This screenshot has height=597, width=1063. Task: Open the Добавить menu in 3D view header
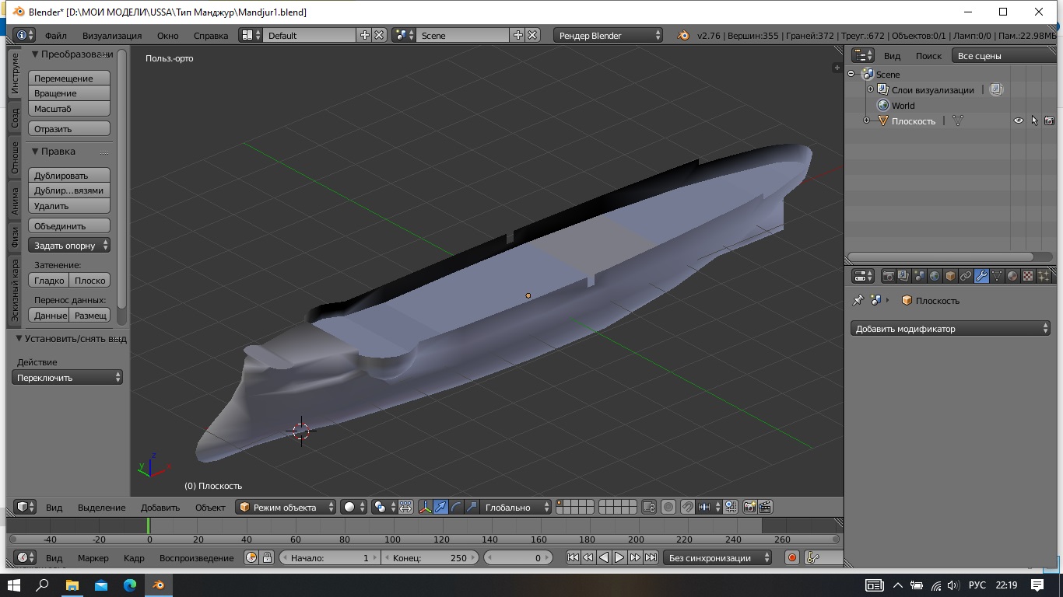coord(160,507)
